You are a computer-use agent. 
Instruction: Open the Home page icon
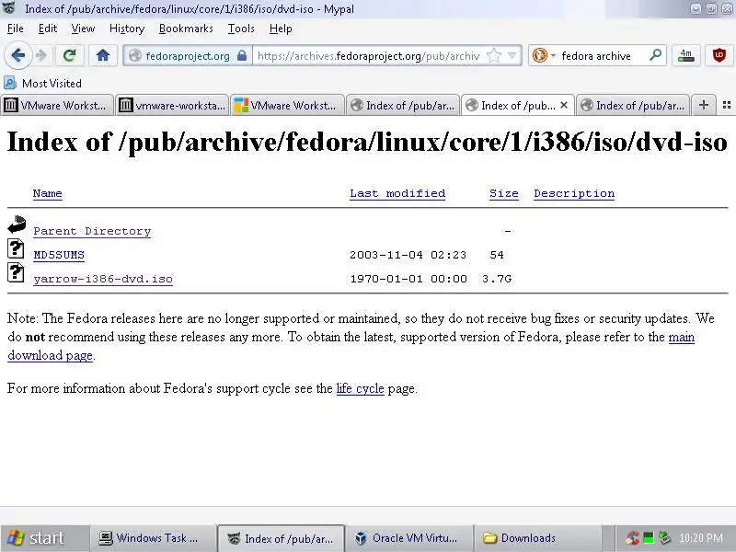[103, 56]
